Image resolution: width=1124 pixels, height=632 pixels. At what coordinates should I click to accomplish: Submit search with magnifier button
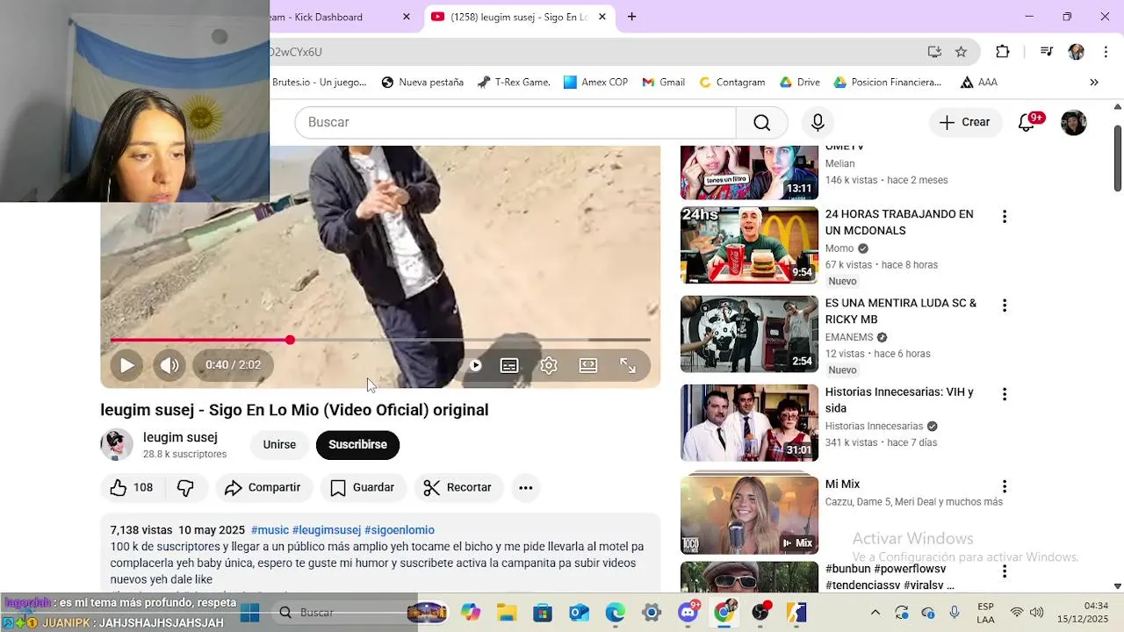762,122
